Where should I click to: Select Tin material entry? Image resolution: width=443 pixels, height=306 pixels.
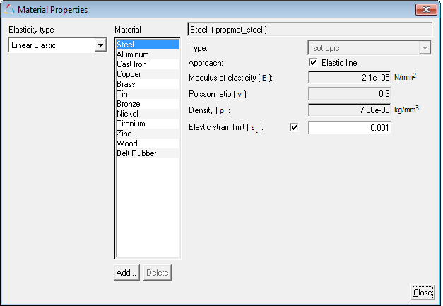[x=122, y=94]
